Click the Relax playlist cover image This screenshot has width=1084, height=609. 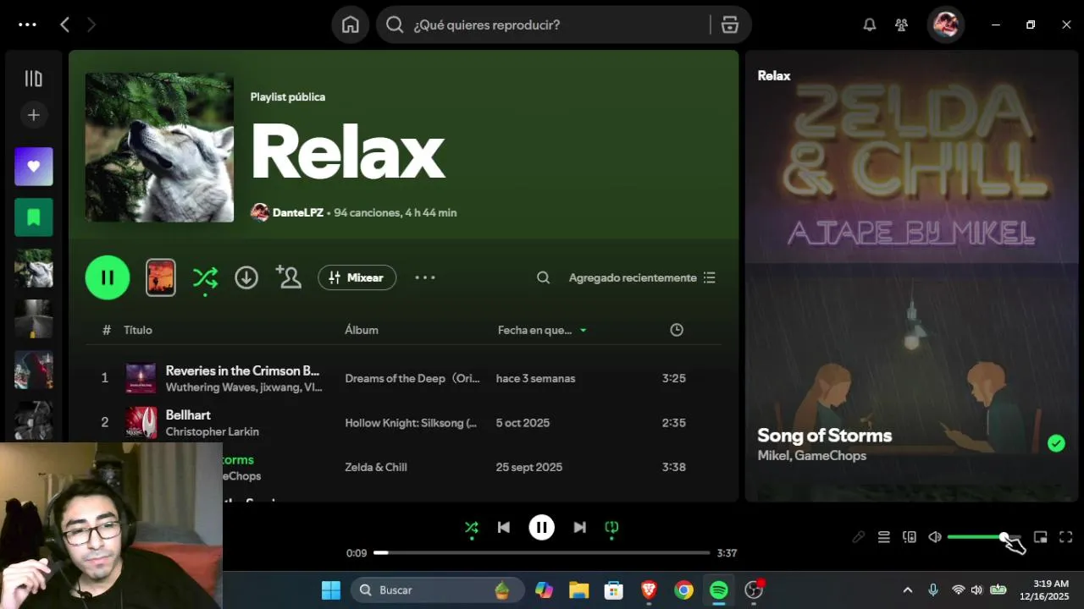[x=159, y=147]
